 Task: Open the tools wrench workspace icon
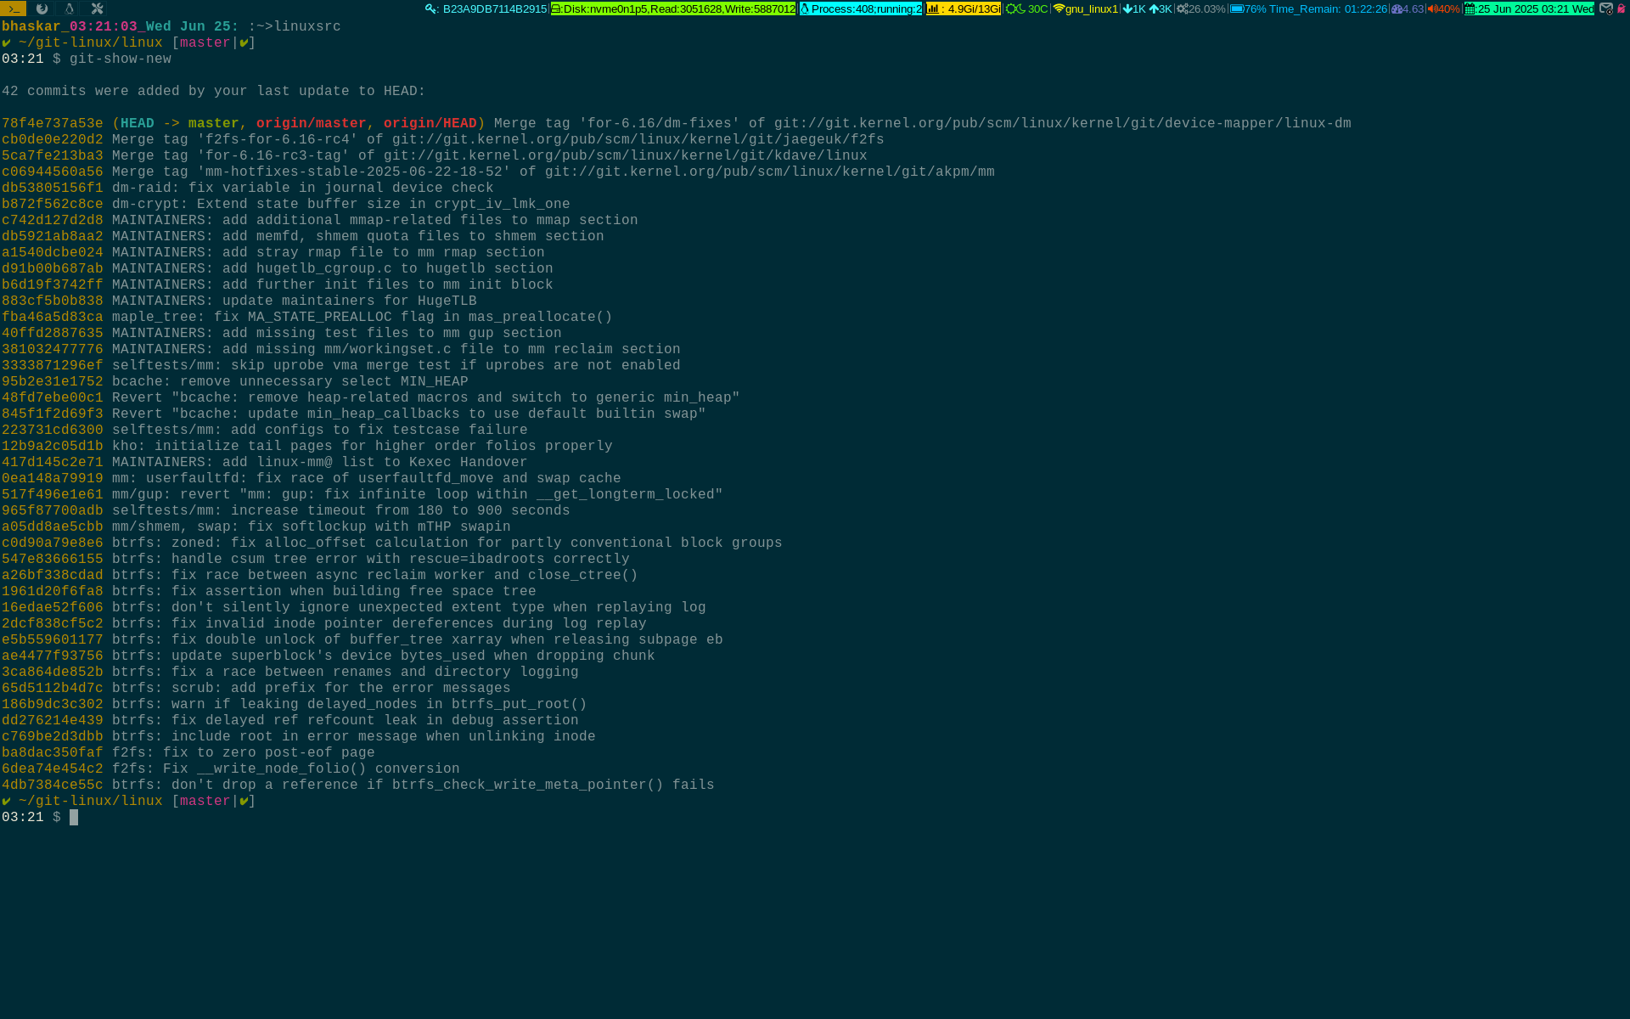[x=98, y=8]
